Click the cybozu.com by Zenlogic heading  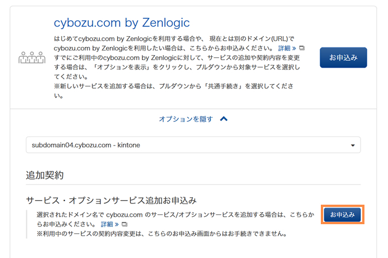(122, 22)
